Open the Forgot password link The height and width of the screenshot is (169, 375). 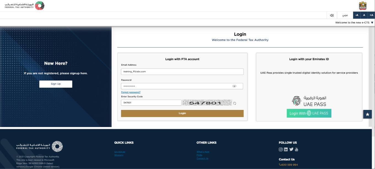pyautogui.click(x=131, y=92)
